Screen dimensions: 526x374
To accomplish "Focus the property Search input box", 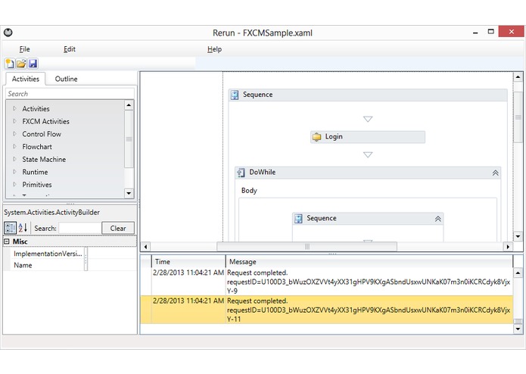I will click(x=80, y=228).
